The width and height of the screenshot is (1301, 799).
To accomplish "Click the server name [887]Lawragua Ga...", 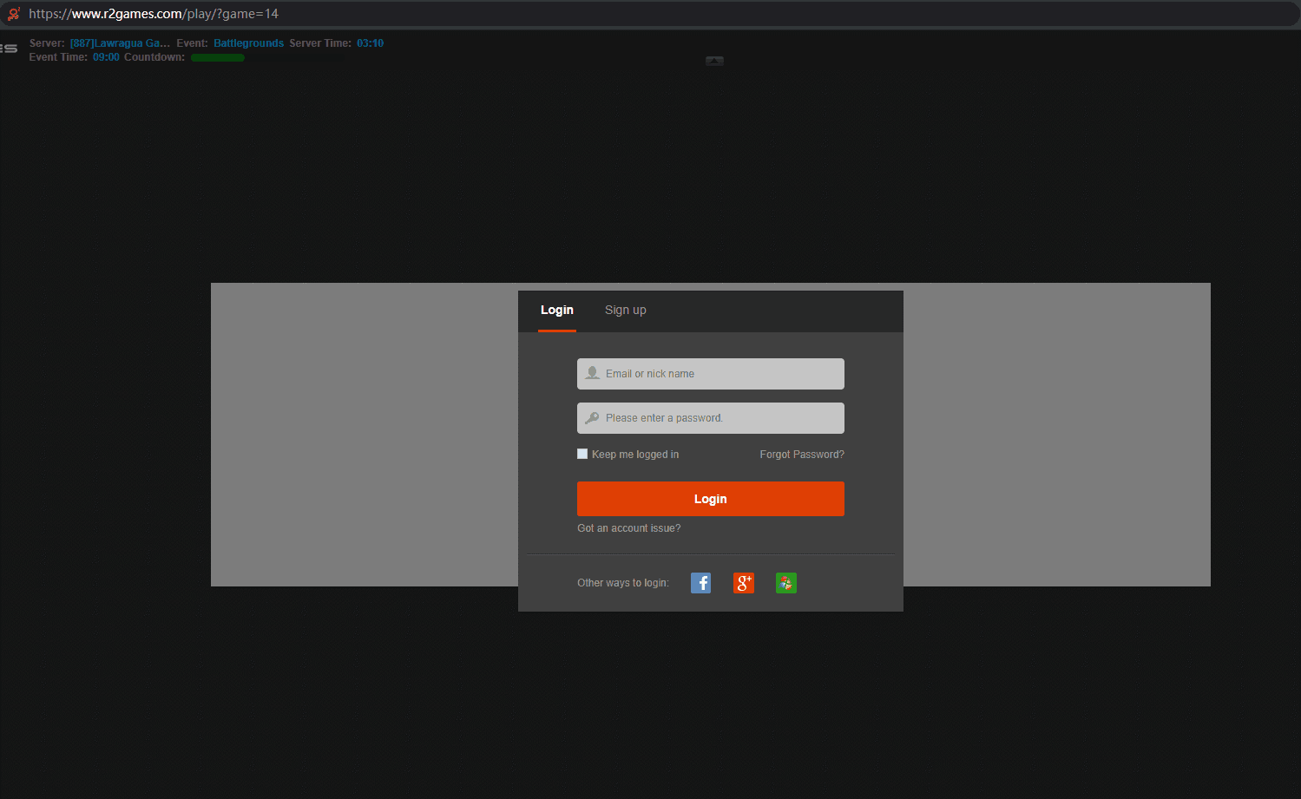I will point(120,43).
